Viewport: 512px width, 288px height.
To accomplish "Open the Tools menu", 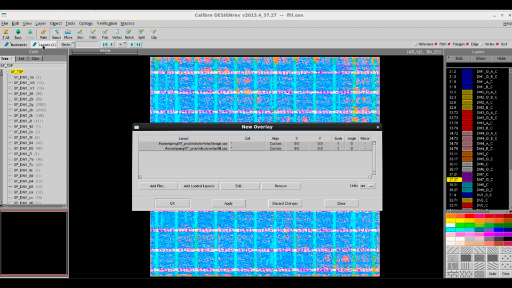I will tap(70, 23).
